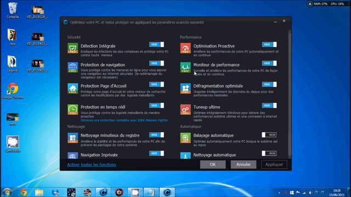351x197 pixels.
Task: Click the Détection Intégrale shield icon
Action: (73, 48)
